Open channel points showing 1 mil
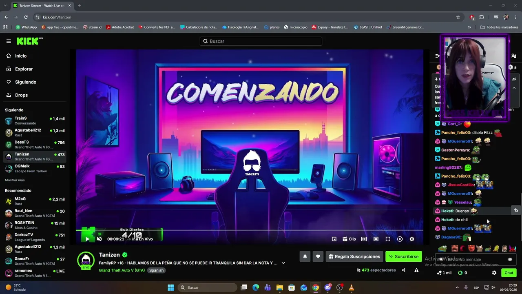This screenshot has width=522, height=294. click(444, 273)
